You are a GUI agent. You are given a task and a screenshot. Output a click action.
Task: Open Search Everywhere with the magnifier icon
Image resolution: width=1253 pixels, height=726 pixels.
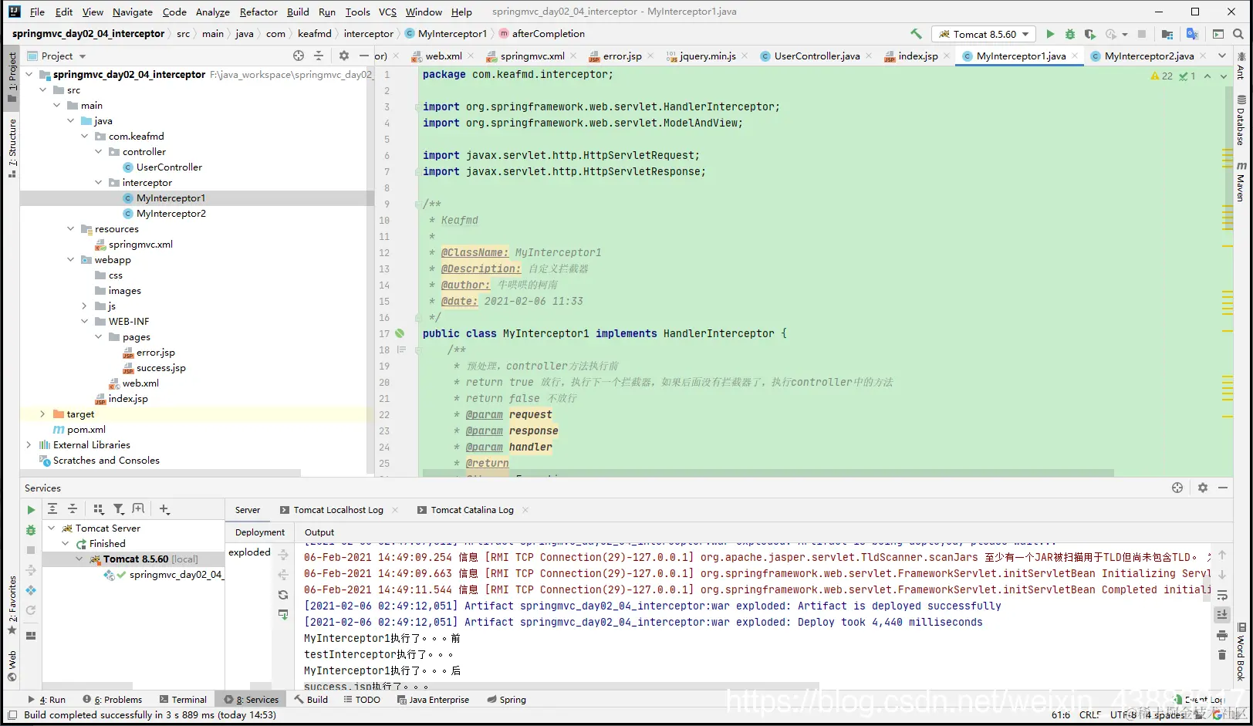(1238, 34)
